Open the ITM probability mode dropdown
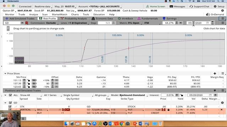The height and width of the screenshot is (127, 227). click(152, 23)
